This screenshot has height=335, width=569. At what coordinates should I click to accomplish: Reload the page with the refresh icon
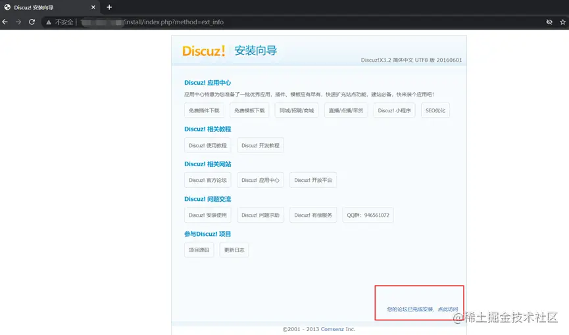32,22
